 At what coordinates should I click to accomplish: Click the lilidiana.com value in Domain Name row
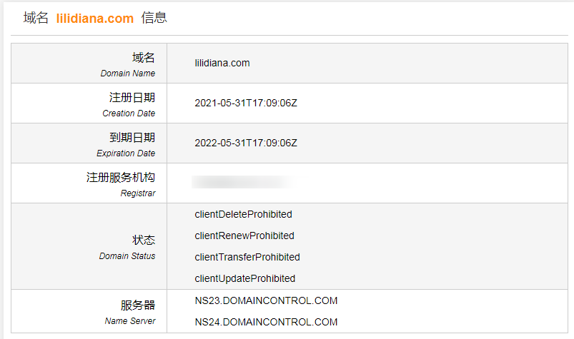(x=222, y=63)
